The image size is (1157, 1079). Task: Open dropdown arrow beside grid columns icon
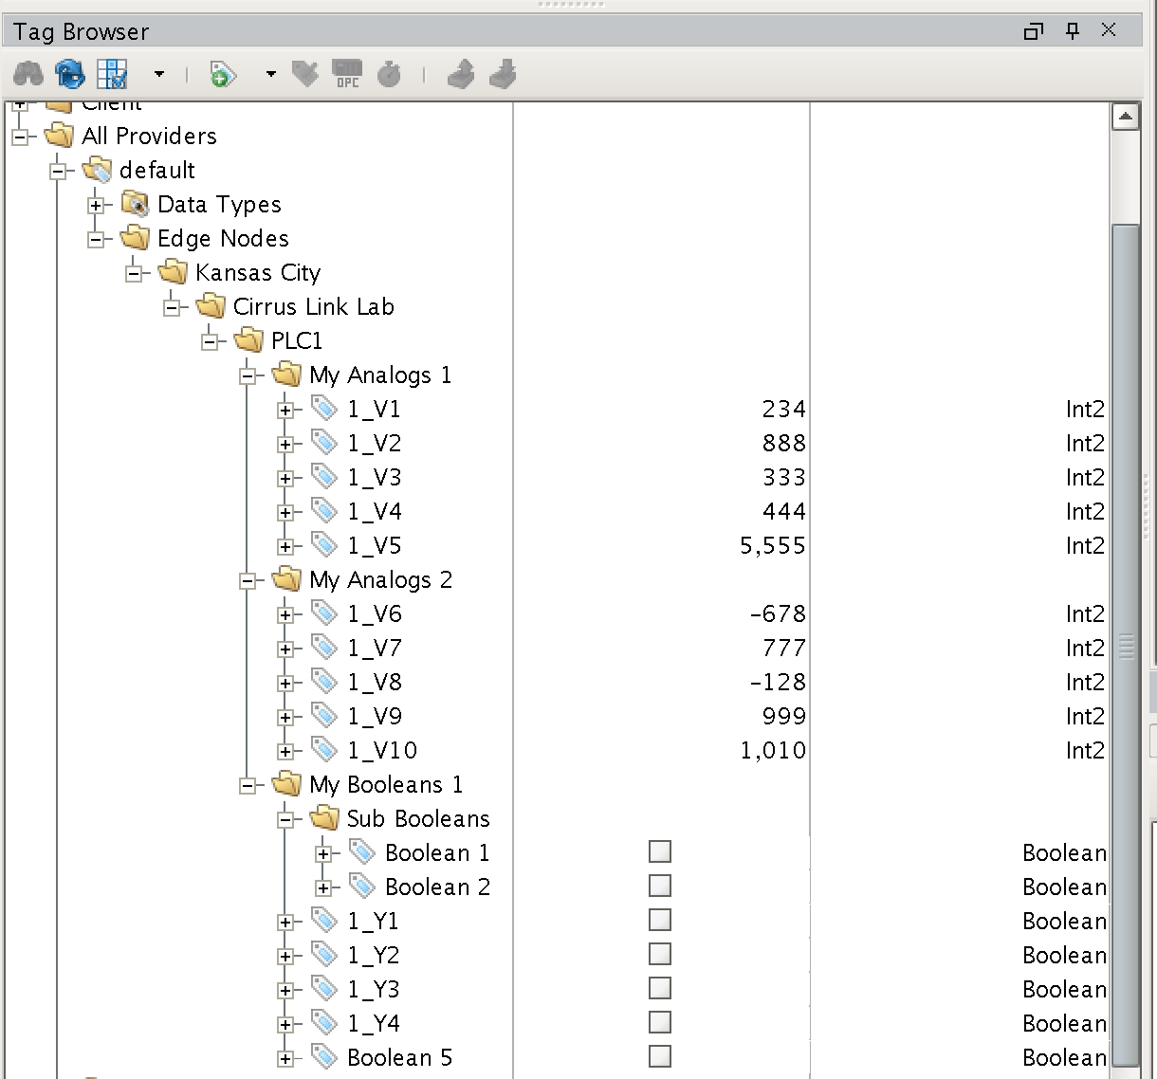click(159, 73)
